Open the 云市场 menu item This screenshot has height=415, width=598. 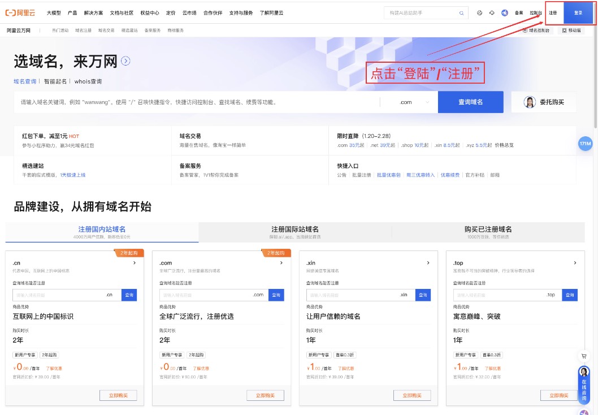189,13
